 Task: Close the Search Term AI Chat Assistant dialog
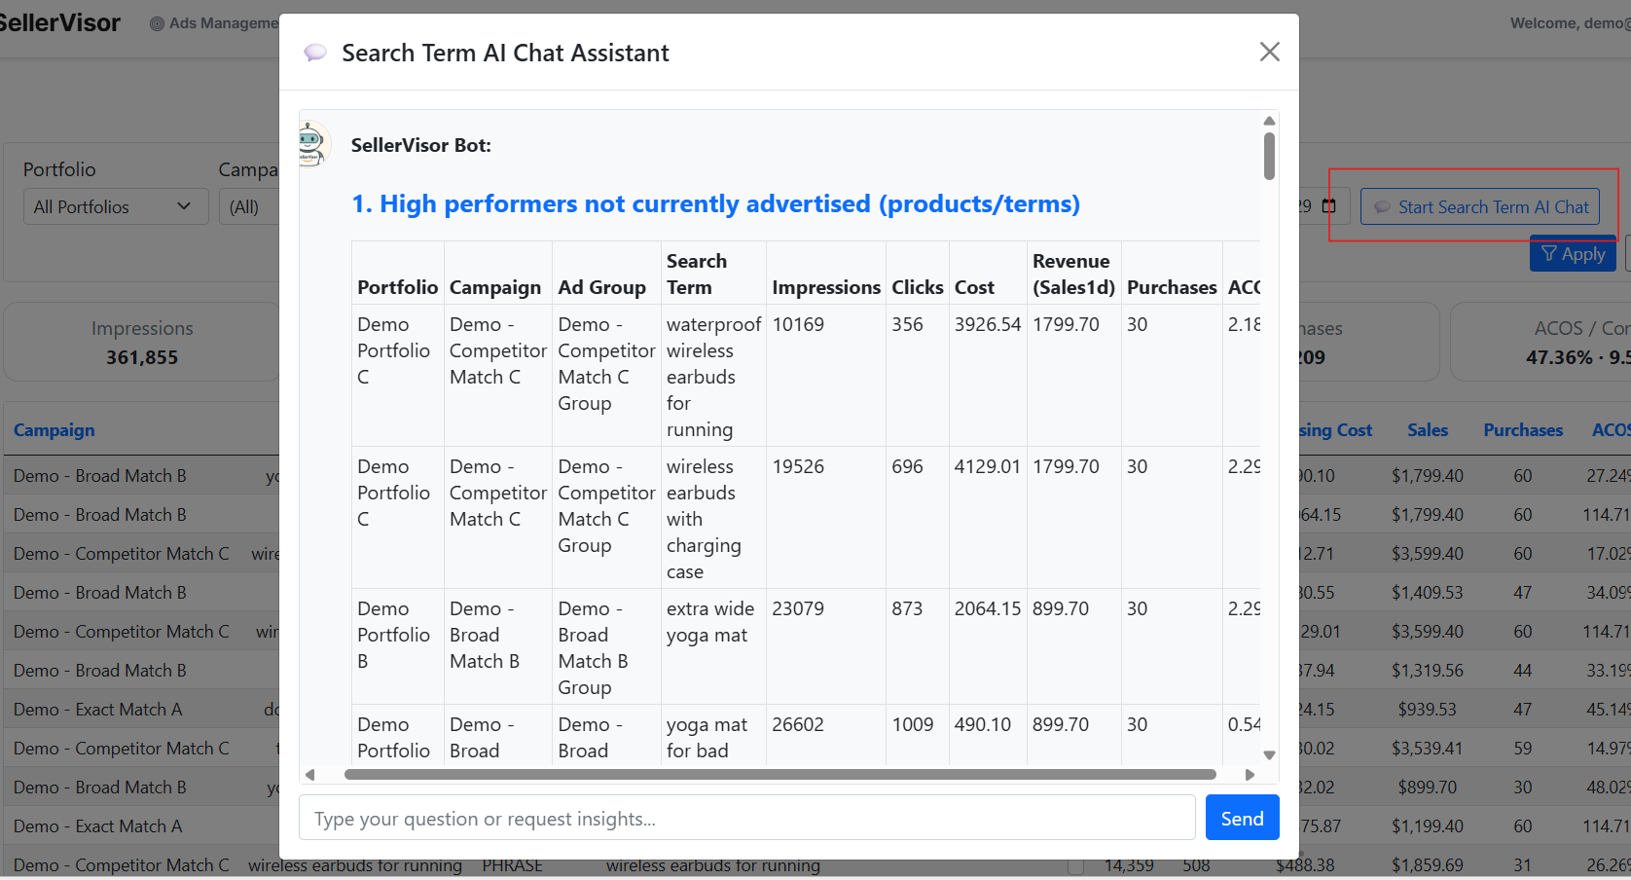pos(1269,52)
